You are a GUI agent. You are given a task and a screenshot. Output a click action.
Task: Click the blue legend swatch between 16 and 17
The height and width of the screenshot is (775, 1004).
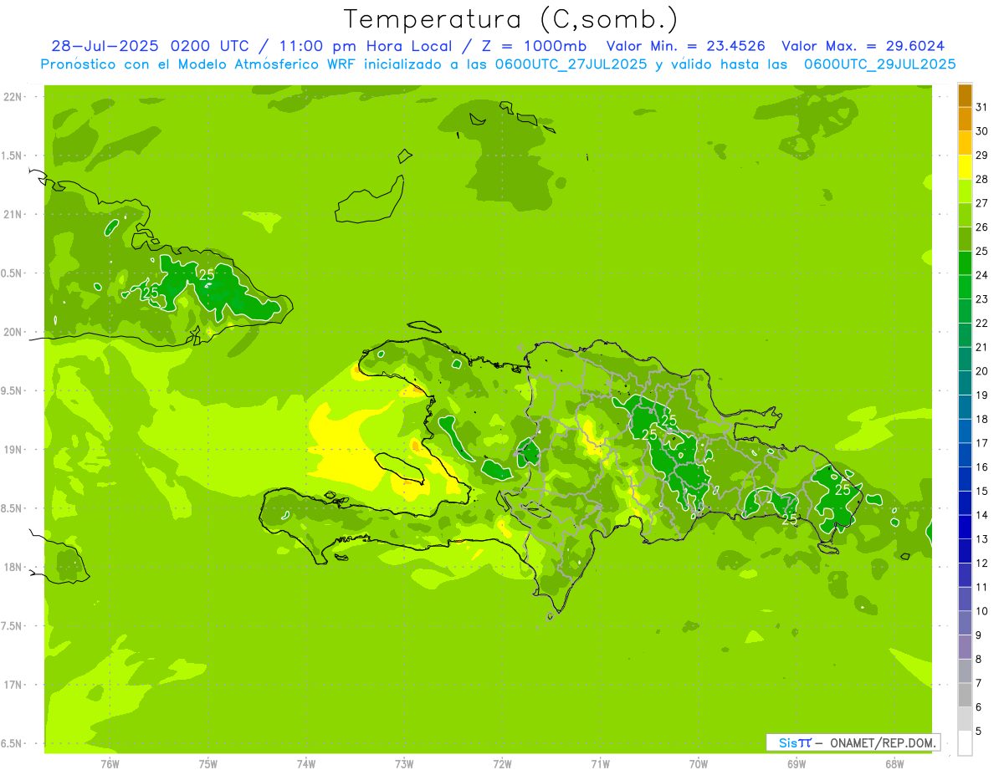pyautogui.click(x=965, y=455)
